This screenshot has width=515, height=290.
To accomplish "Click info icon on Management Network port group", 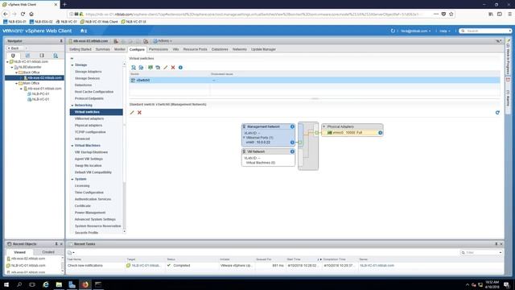I will (292, 126).
